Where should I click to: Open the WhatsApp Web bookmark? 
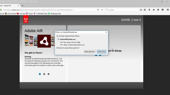[x=54, y=14]
